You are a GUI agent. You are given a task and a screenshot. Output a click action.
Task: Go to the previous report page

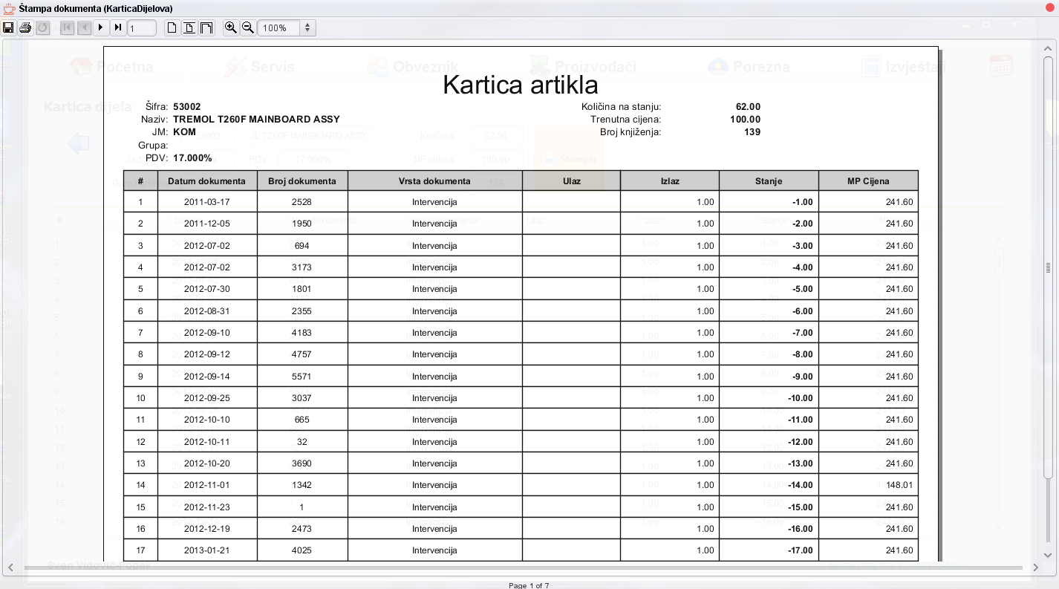tap(84, 27)
